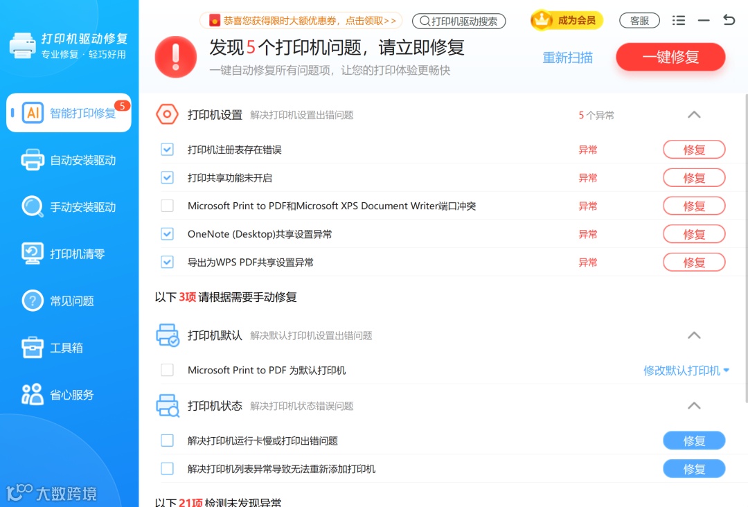Click the auto install driver printer icon
The height and width of the screenshot is (507, 748).
click(33, 160)
